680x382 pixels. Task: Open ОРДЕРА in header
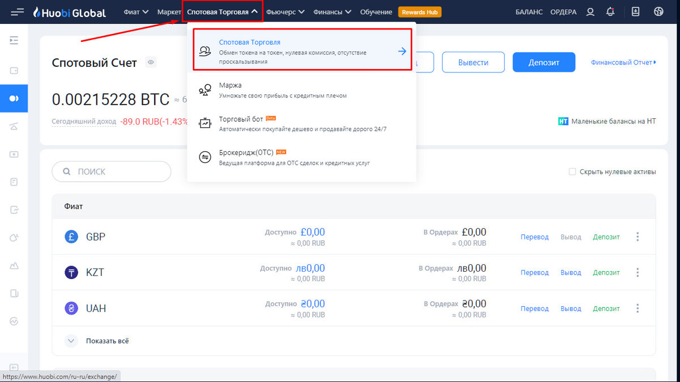click(563, 12)
